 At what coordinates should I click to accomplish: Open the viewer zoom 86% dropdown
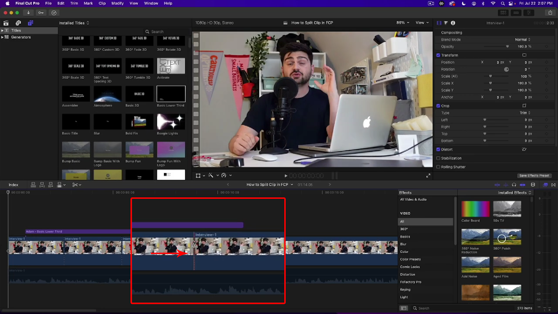(x=403, y=23)
